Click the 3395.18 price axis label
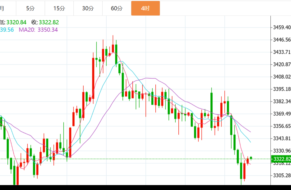291x190 pixels. 282,89
